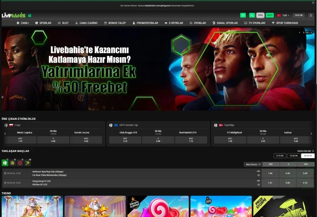Open PROMOSYONLAR page

coord(145,23)
